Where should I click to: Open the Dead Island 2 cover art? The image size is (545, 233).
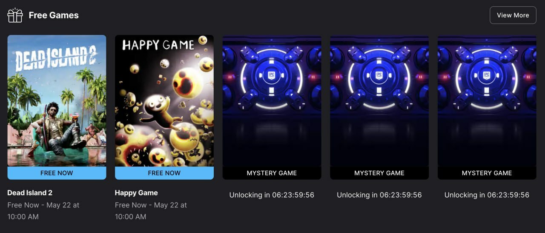[x=57, y=101]
